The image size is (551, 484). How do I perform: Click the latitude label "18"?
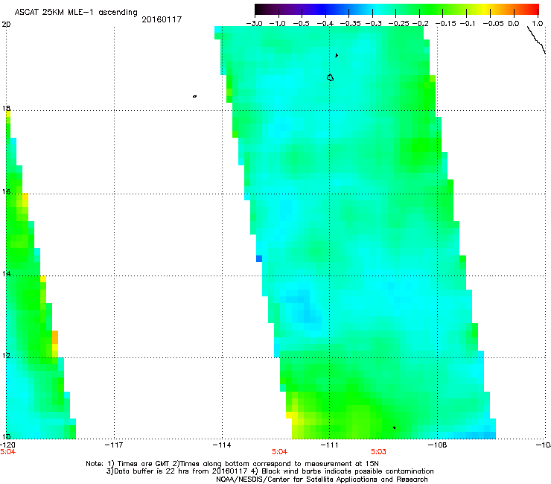pos(6,108)
